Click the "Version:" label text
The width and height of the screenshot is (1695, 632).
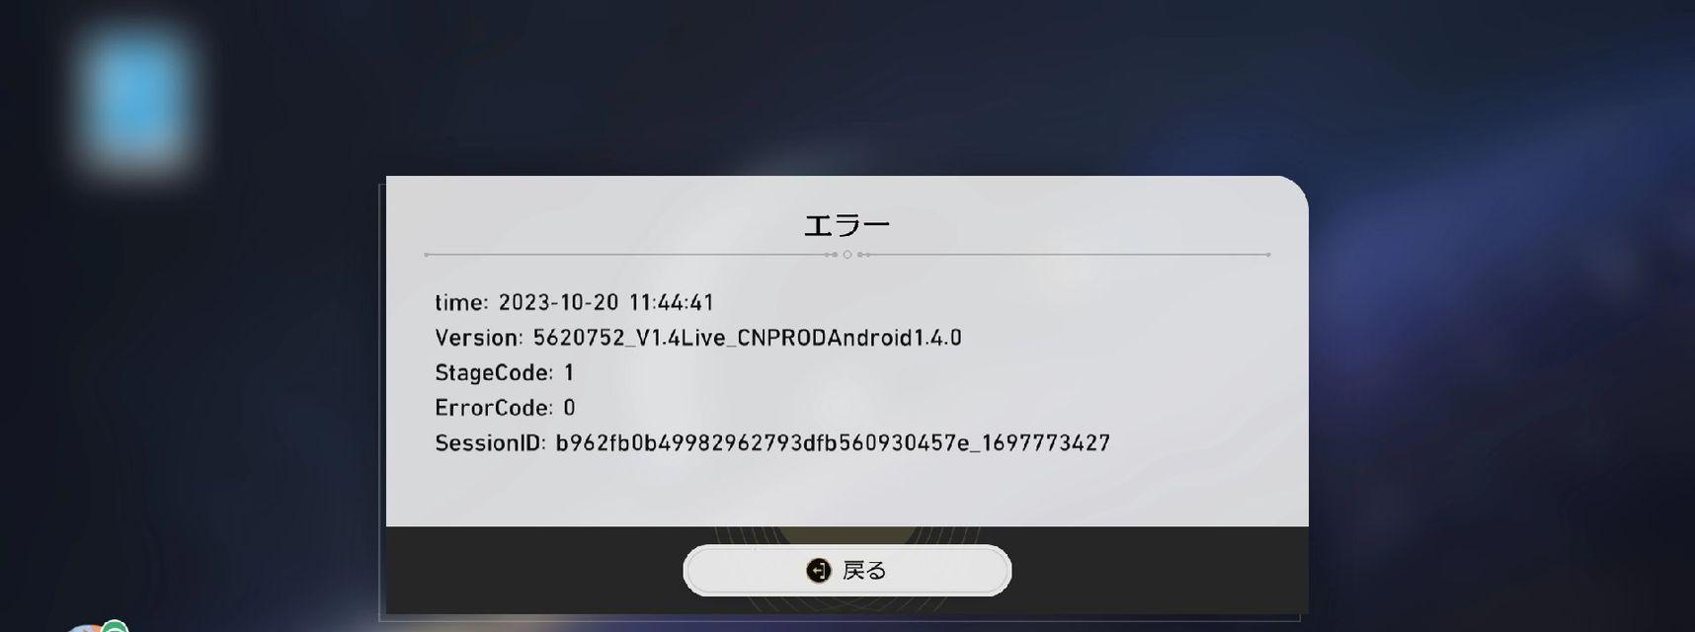[x=478, y=338]
